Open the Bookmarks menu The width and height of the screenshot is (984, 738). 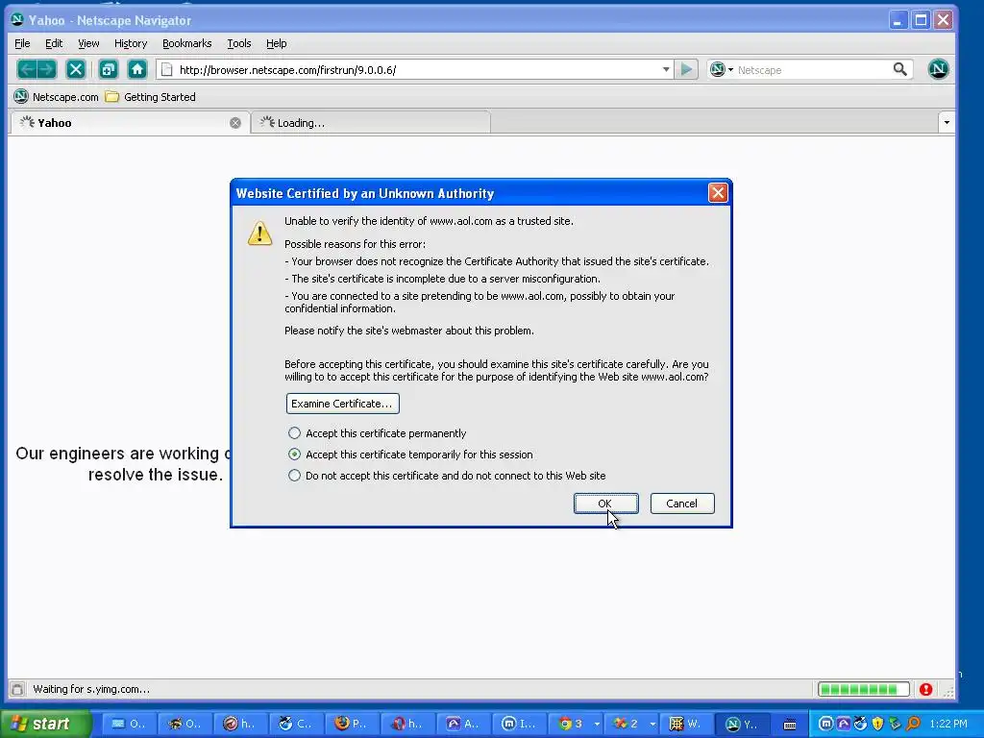pyautogui.click(x=187, y=43)
